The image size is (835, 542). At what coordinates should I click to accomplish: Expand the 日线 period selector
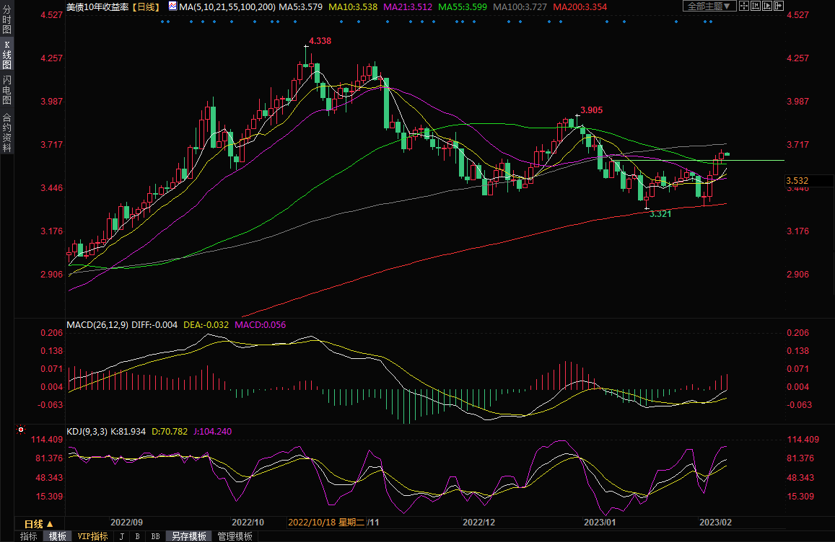38,523
